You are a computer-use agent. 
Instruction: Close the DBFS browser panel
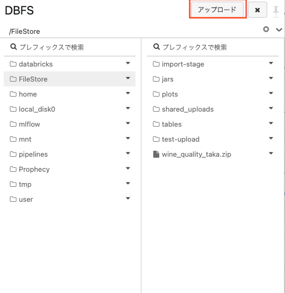(258, 10)
